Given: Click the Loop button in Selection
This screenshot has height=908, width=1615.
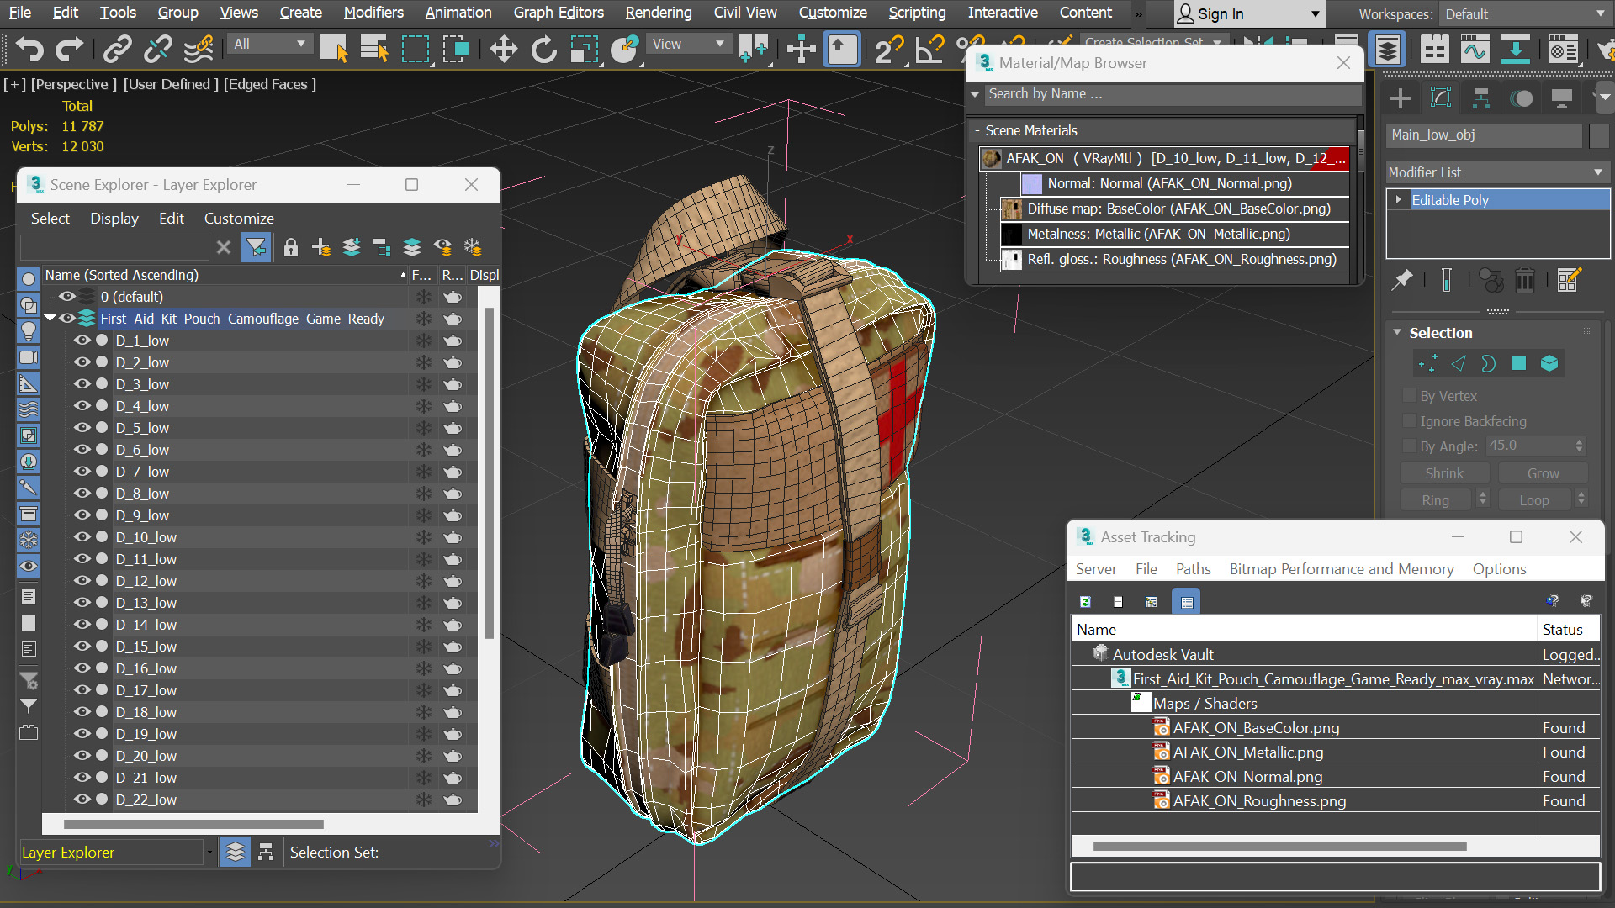Looking at the screenshot, I should pos(1533,500).
